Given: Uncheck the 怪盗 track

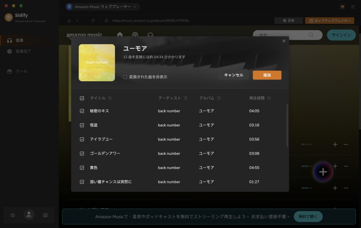Looking at the screenshot, I should tap(82, 125).
